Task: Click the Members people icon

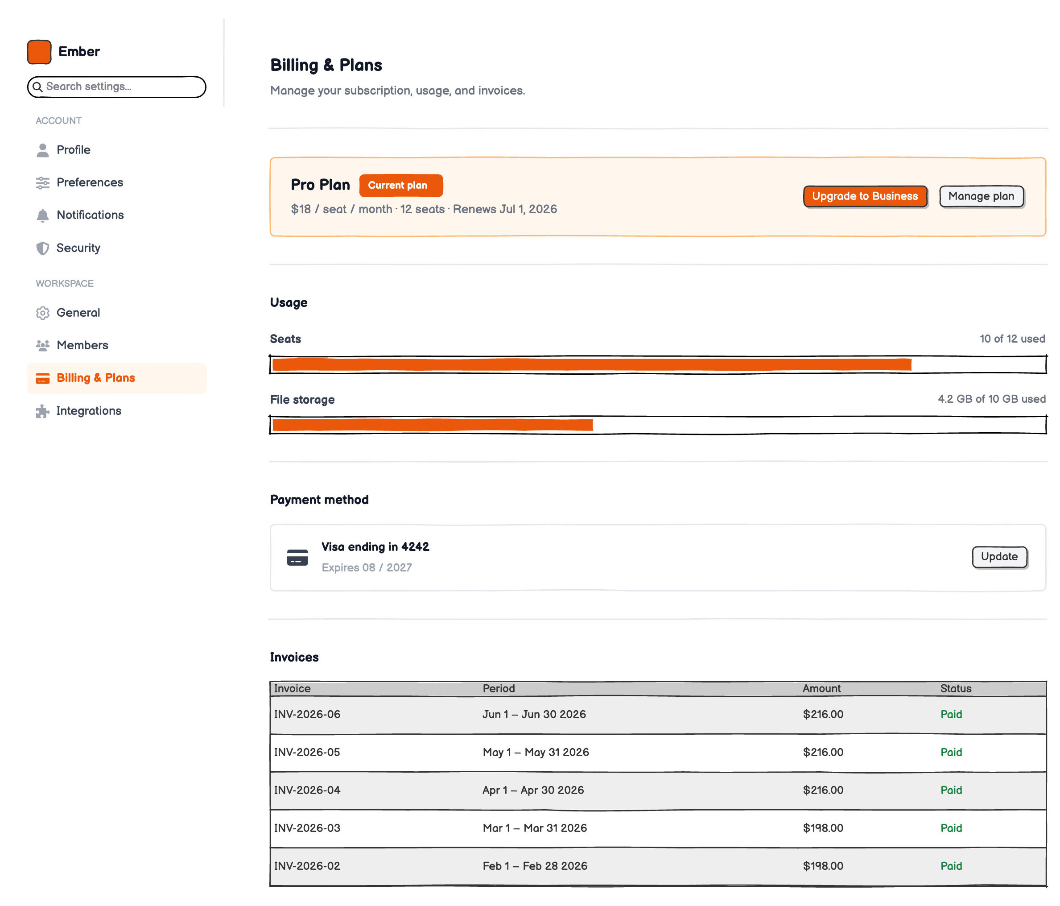Action: tap(42, 346)
